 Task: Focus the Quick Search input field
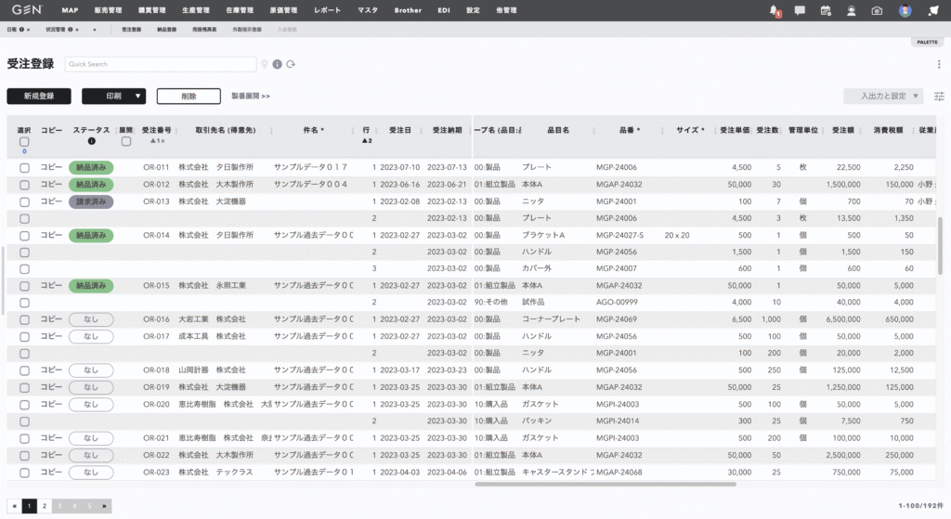[161, 64]
